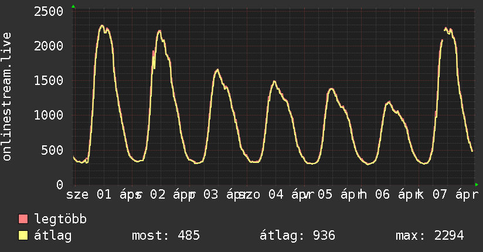Click the 2500 y-axis label
Viewport: 483px width, 252px height.
(x=49, y=12)
